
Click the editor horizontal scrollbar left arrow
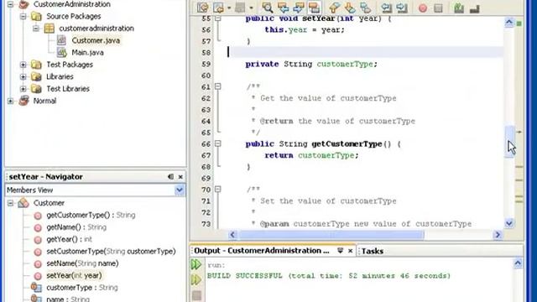point(232,235)
